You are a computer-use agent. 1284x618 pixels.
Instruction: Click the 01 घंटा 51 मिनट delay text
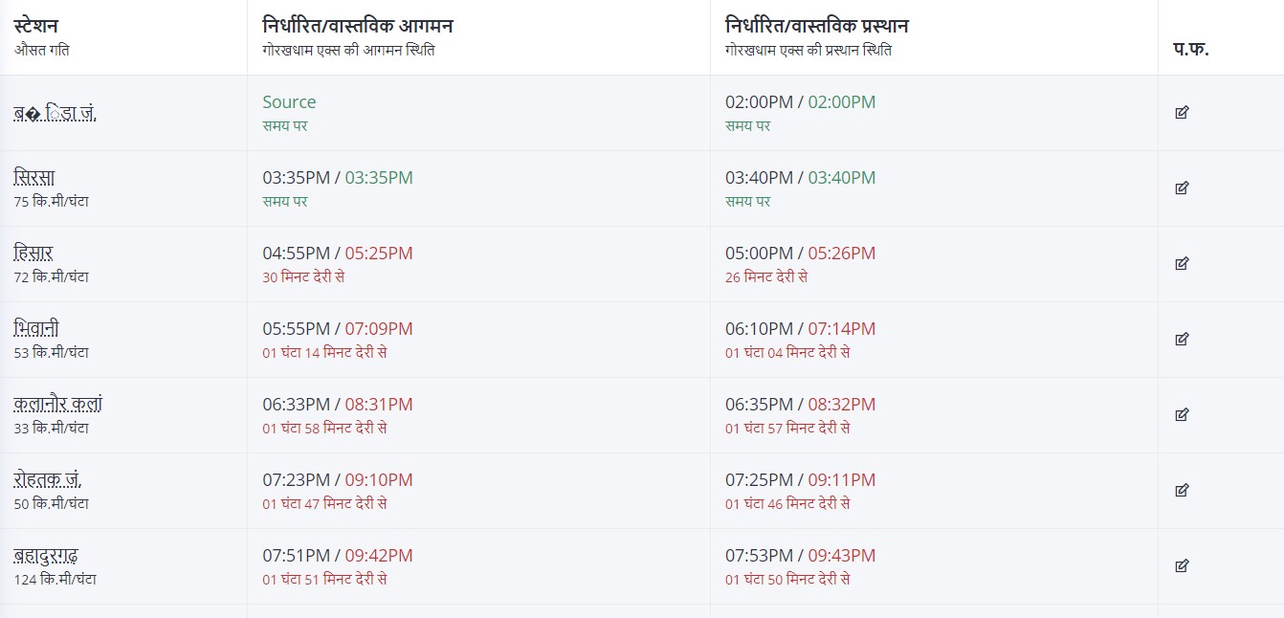tap(324, 580)
